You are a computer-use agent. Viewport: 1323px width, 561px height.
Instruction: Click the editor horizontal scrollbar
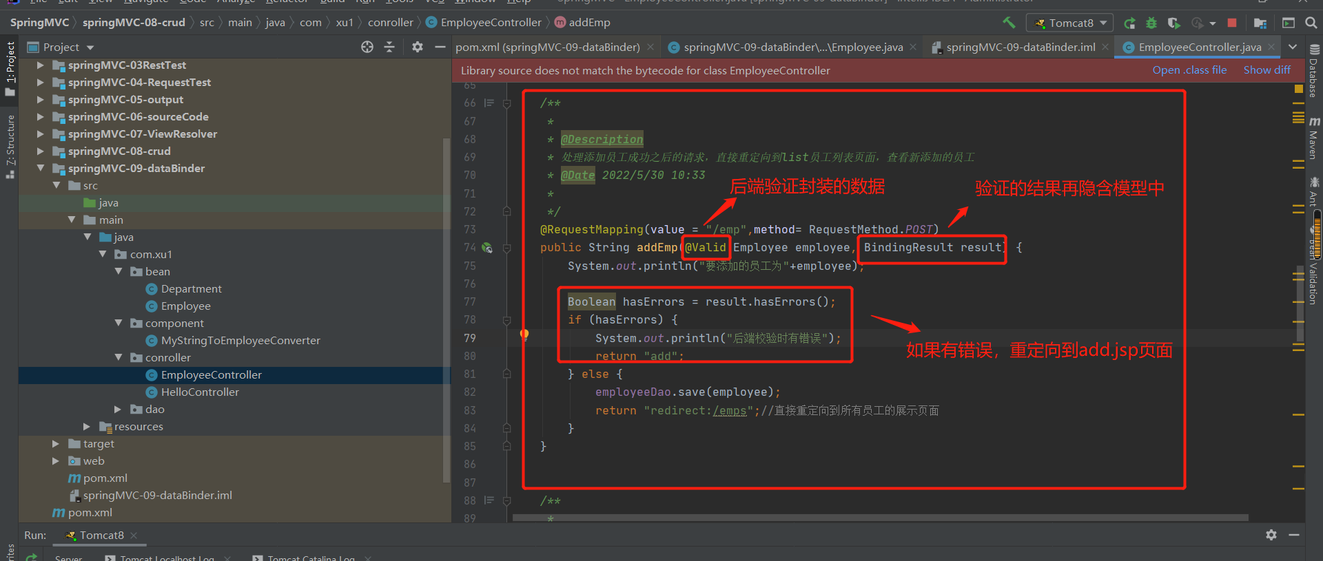coord(881,518)
